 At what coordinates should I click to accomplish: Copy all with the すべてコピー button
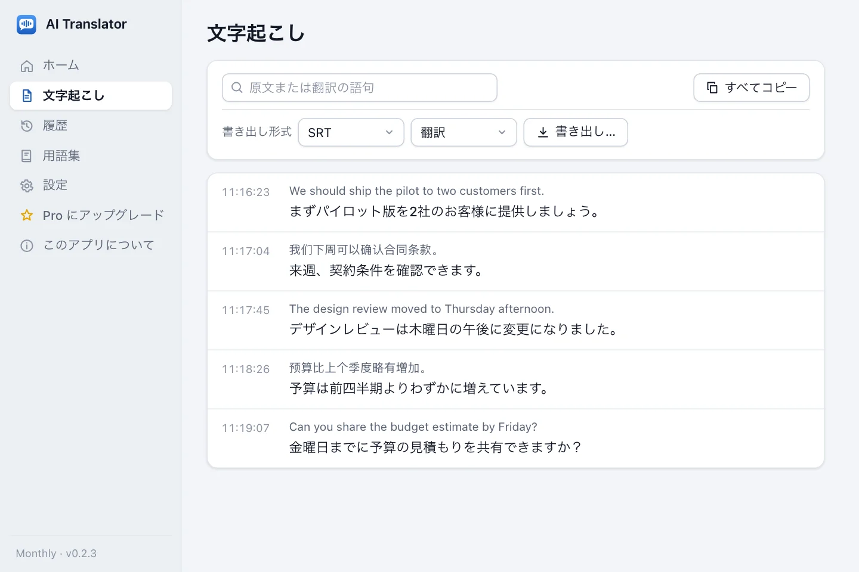coord(752,88)
